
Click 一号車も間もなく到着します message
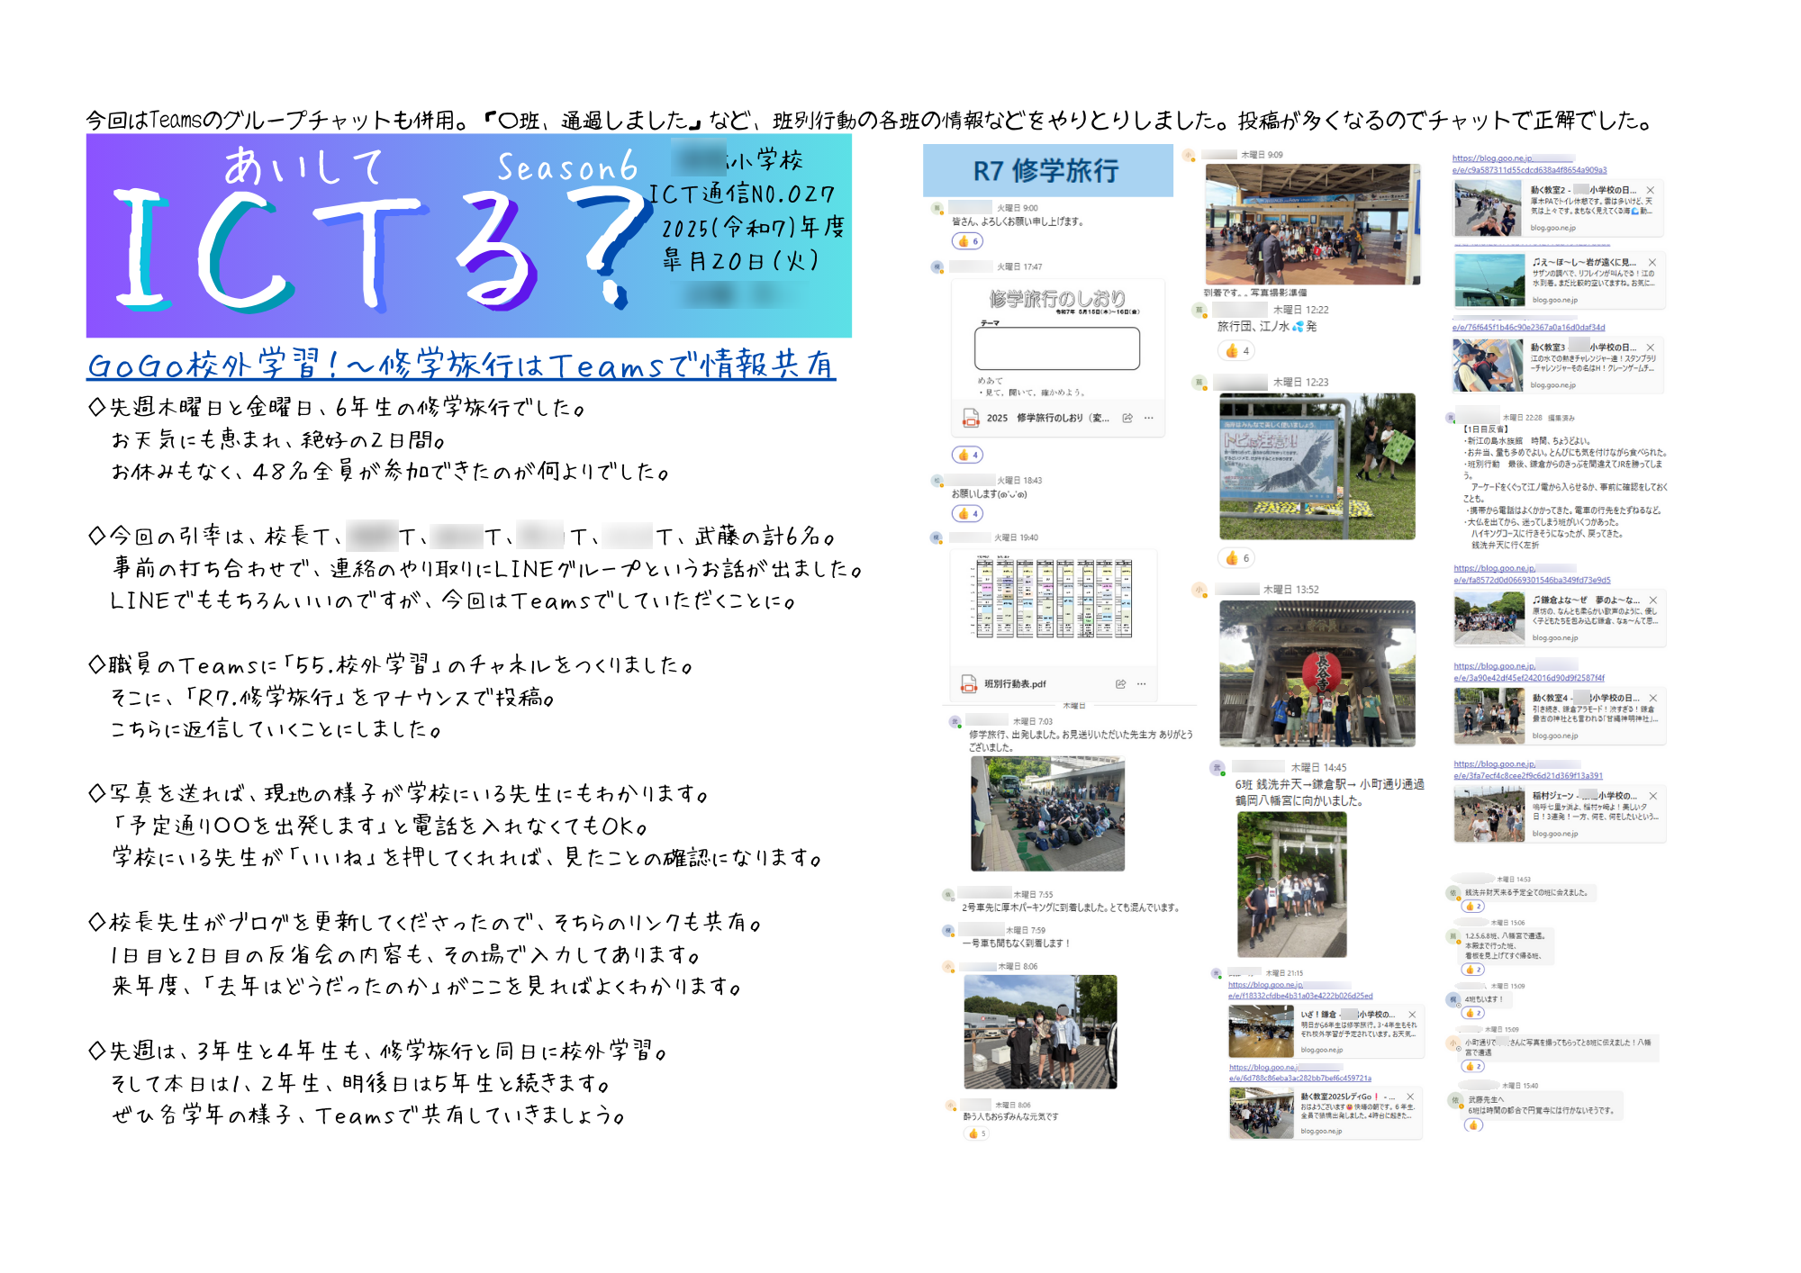(x=1016, y=943)
